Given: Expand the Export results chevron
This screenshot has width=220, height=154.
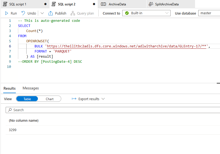Looking at the screenshot, I should tap(103, 99).
